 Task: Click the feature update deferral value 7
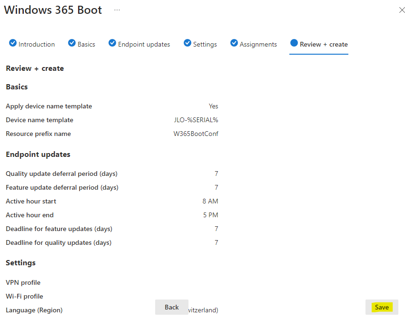217,187
